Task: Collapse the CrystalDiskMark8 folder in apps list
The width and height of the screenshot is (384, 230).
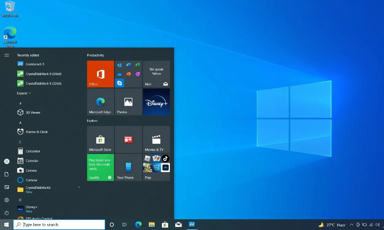Action: click(x=79, y=186)
